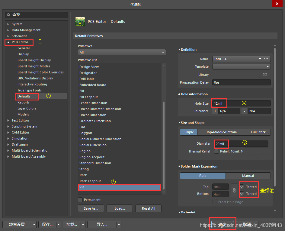The height and width of the screenshot is (231, 285).
Task: Toggle the Bottom Tented checkbox
Action: pyautogui.click(x=242, y=194)
